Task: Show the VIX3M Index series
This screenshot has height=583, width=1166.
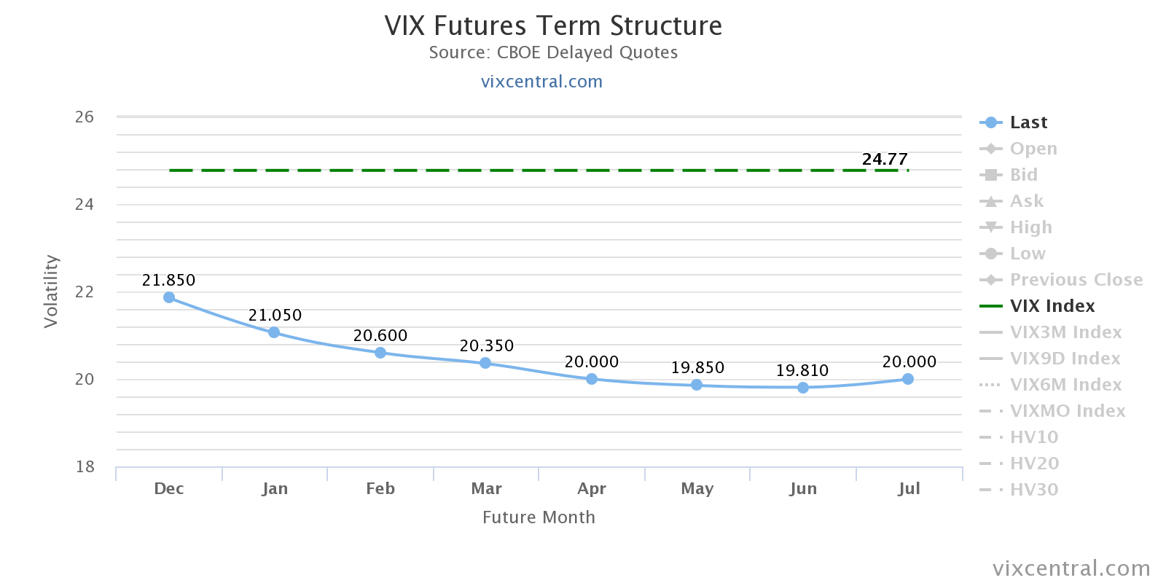Action: tap(1065, 332)
